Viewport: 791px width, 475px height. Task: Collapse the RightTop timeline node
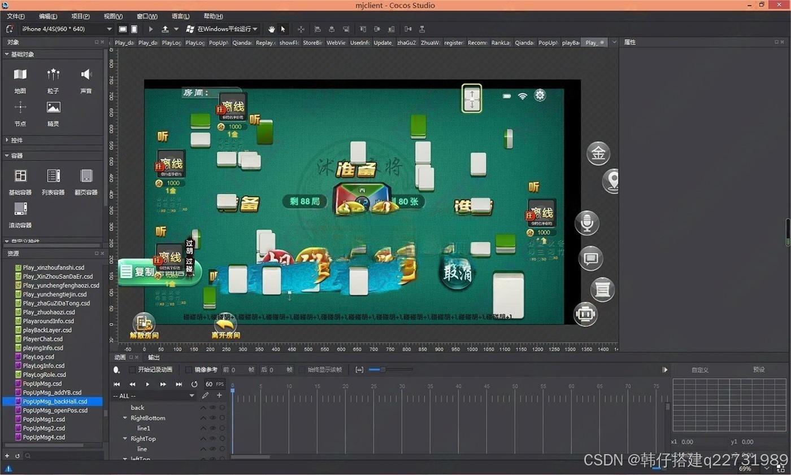point(125,438)
